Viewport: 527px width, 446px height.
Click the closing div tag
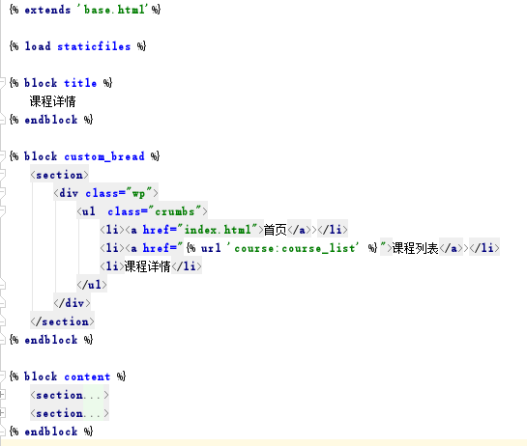click(x=72, y=303)
